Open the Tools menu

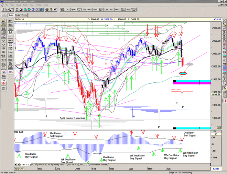[25, 5]
